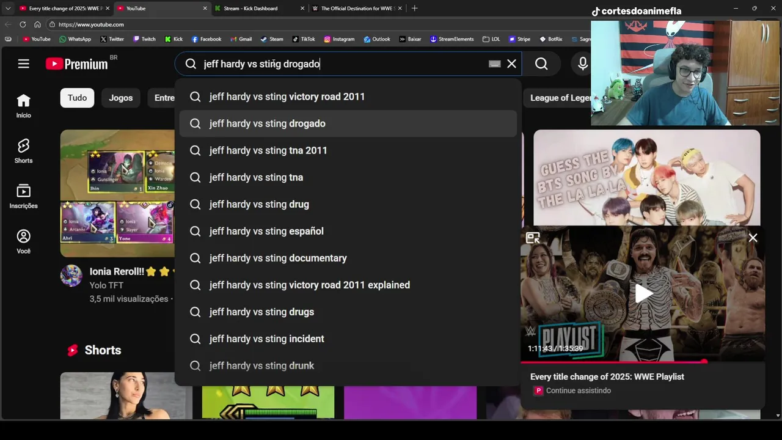
Task: Open a new browser tab
Action: (414, 9)
